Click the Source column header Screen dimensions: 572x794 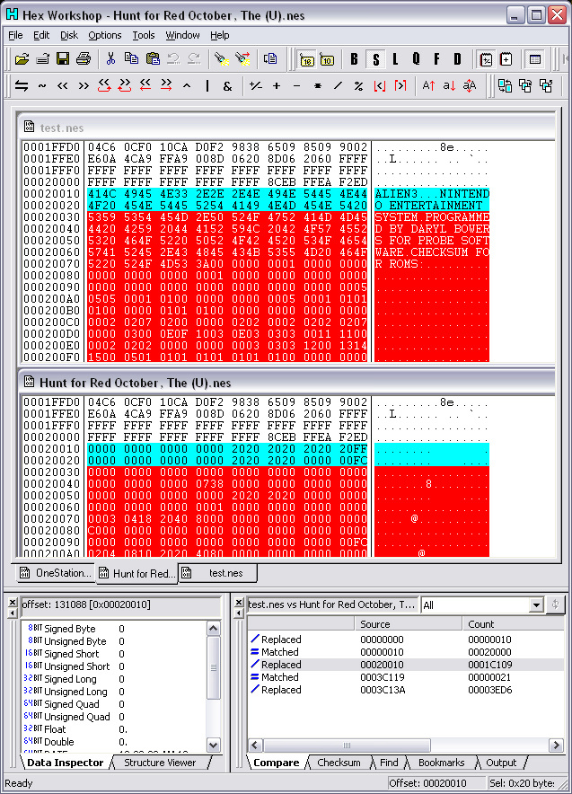(x=408, y=624)
